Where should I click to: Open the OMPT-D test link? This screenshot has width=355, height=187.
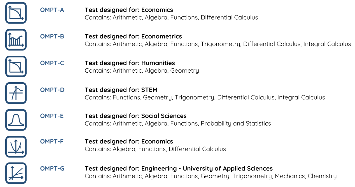coord(52,90)
